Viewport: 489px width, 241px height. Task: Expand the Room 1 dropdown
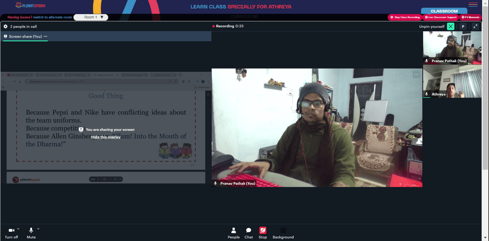tap(91, 17)
